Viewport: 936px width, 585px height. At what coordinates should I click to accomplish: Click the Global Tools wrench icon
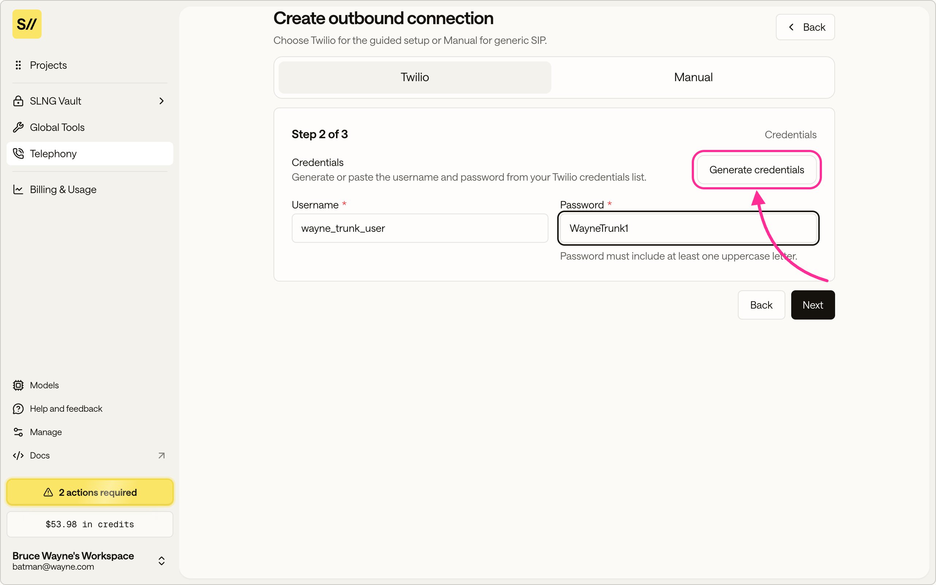[18, 127]
